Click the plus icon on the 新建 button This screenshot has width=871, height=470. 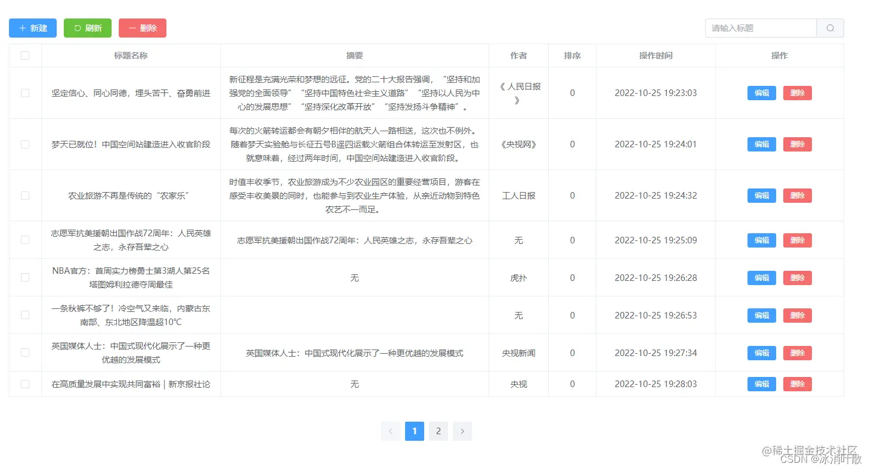coord(23,27)
